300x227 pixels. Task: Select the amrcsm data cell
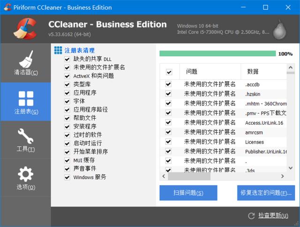(x=254, y=132)
